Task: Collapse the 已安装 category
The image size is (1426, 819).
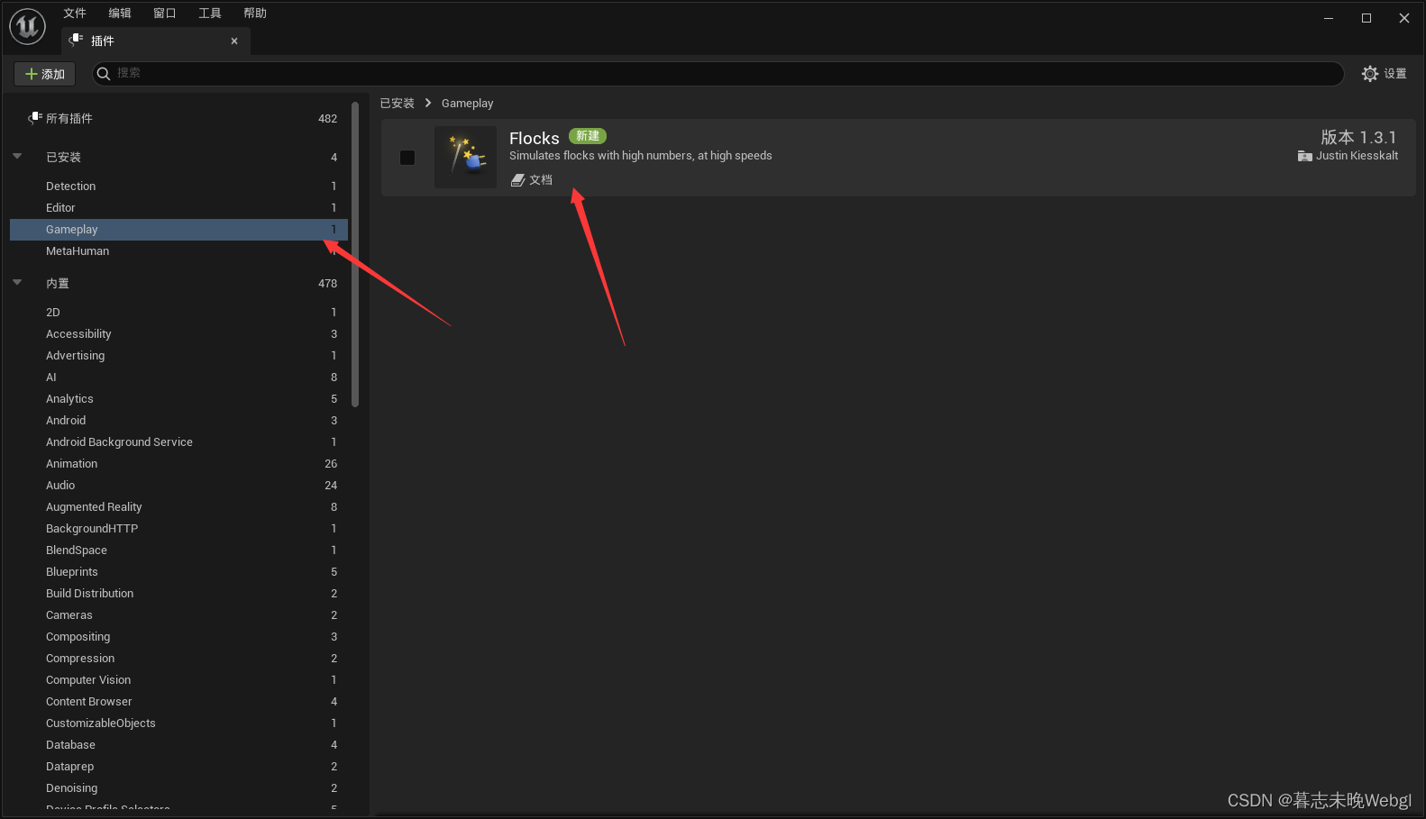Action: [x=17, y=156]
